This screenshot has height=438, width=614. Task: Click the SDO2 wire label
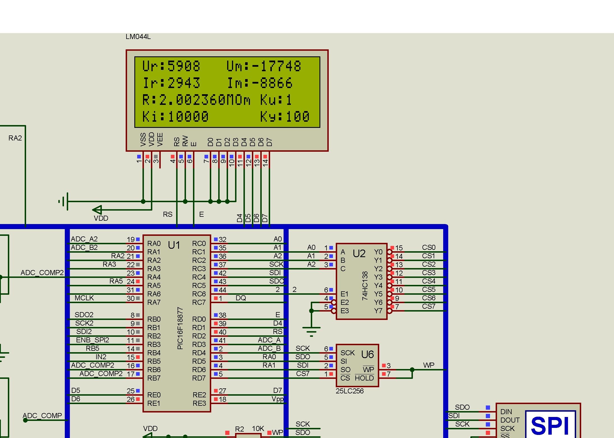click(x=84, y=315)
